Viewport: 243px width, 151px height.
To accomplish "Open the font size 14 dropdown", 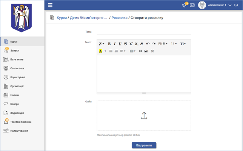I will [x=174, y=44].
